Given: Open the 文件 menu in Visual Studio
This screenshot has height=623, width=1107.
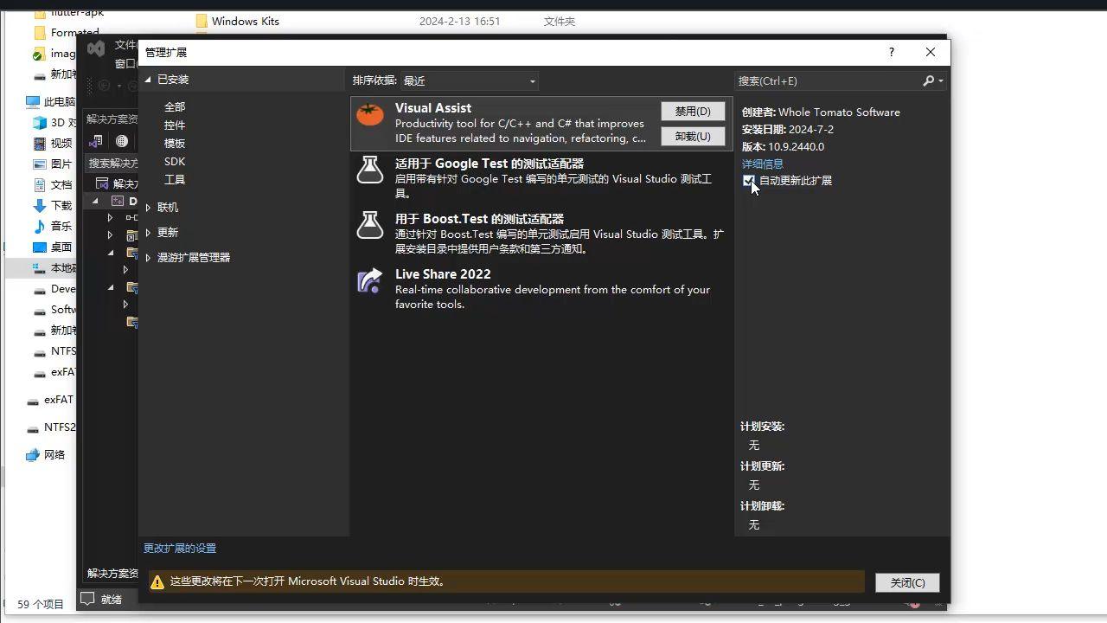Looking at the screenshot, I should coord(125,44).
